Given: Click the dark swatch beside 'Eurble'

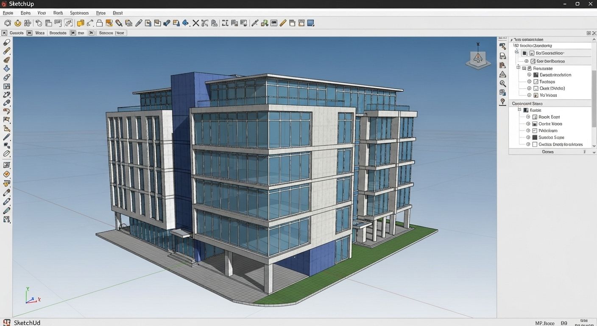Looking at the screenshot, I should (526, 110).
